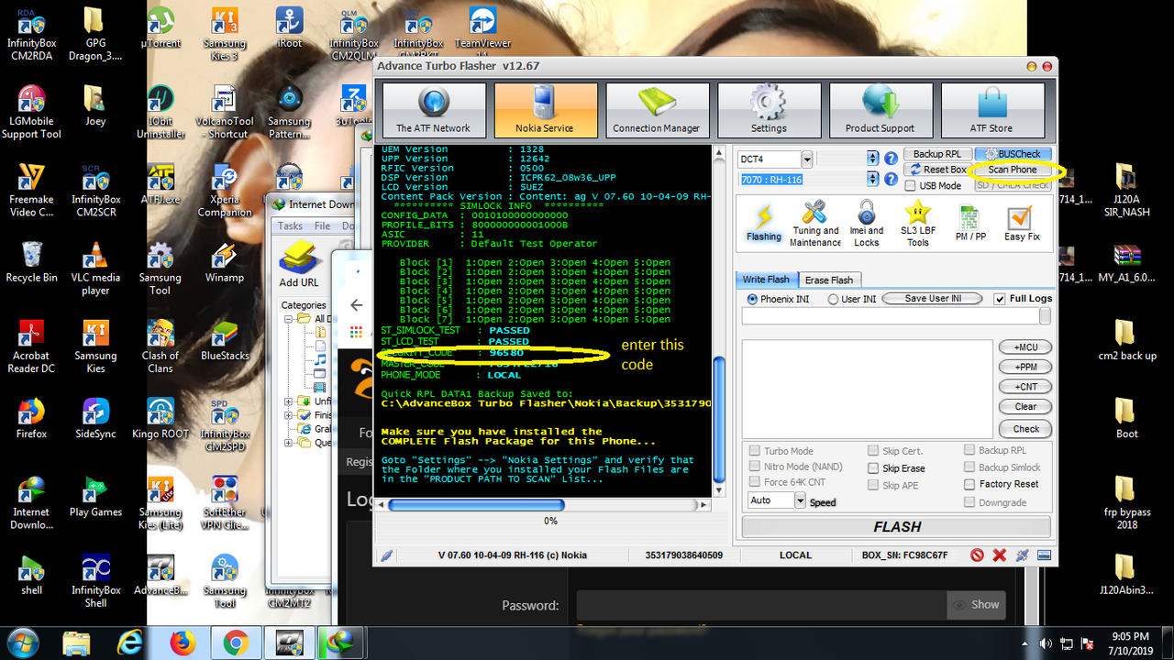Open the Settings gear section
This screenshot has width=1174, height=660.
pos(769,110)
